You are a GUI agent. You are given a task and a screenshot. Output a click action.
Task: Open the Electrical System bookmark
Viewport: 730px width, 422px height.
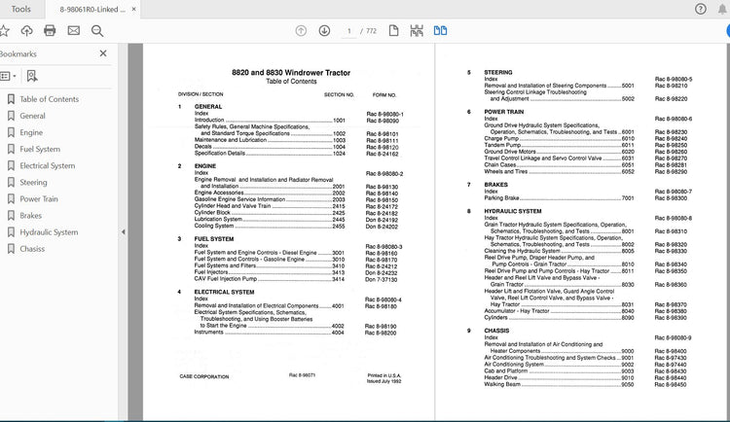pos(47,165)
